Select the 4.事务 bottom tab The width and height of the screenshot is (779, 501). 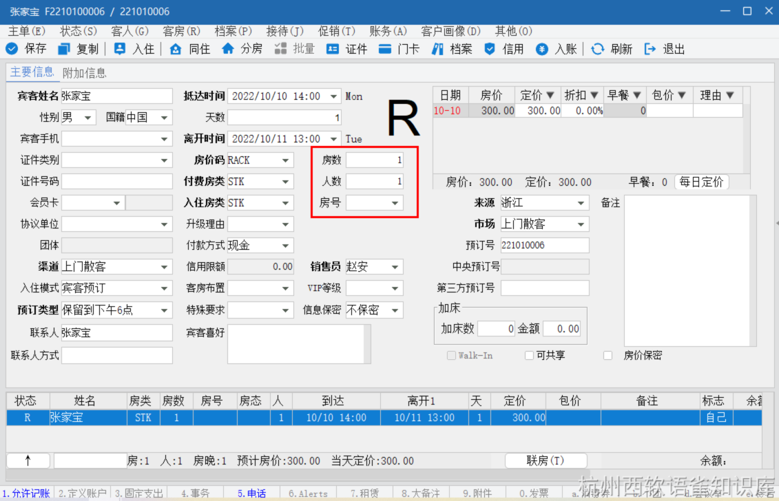(195, 493)
